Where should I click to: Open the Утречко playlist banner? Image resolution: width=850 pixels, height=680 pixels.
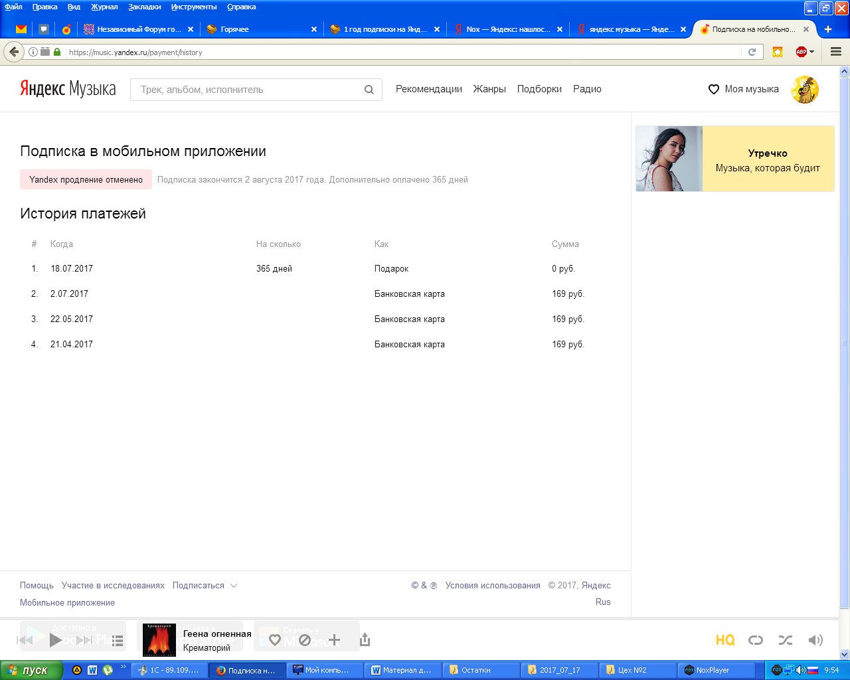pos(734,159)
